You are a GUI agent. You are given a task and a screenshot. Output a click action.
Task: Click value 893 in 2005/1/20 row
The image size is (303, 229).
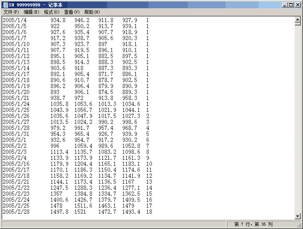55,92
